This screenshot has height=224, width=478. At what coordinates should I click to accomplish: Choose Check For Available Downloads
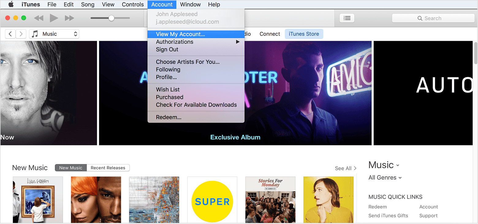point(196,105)
